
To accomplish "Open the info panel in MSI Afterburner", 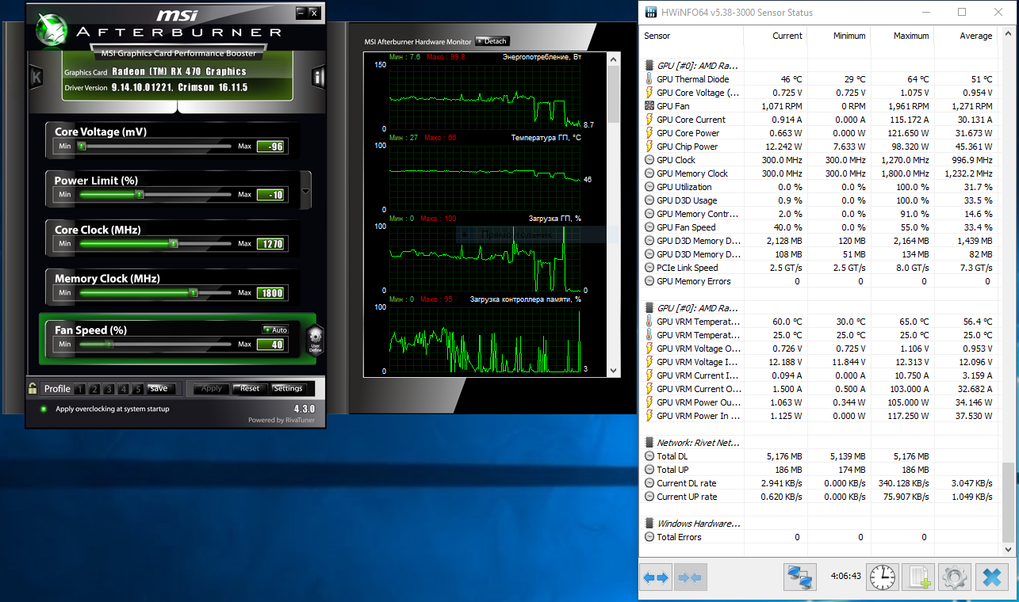I will 318,78.
